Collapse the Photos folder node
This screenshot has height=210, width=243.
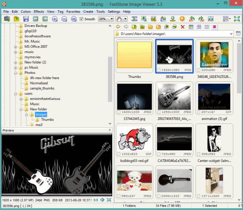[15, 73]
